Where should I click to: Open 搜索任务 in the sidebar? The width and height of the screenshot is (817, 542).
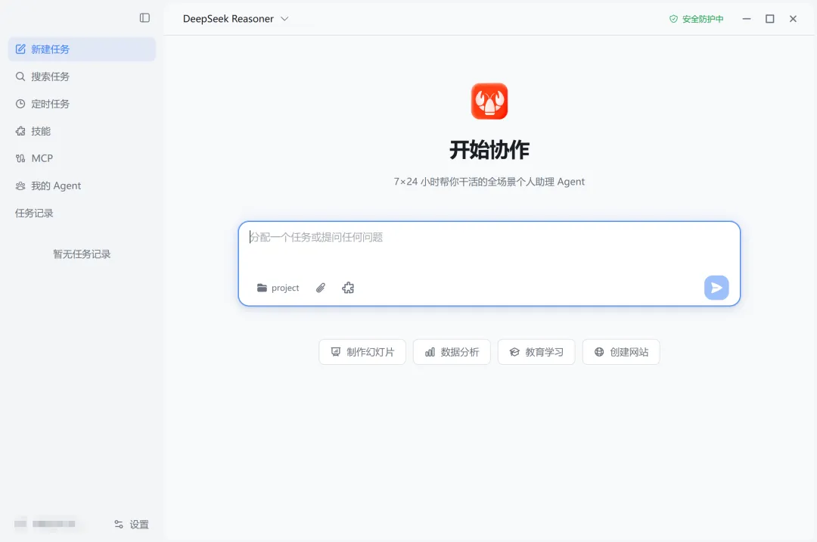click(x=82, y=76)
